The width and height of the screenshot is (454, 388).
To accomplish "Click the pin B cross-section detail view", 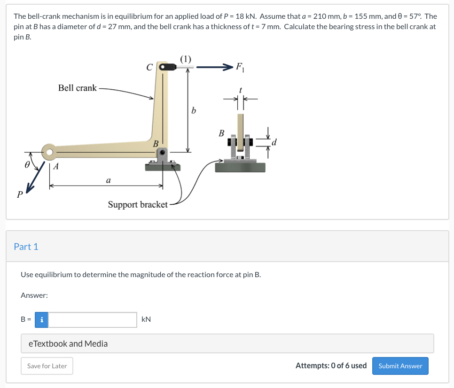I will coord(240,141).
